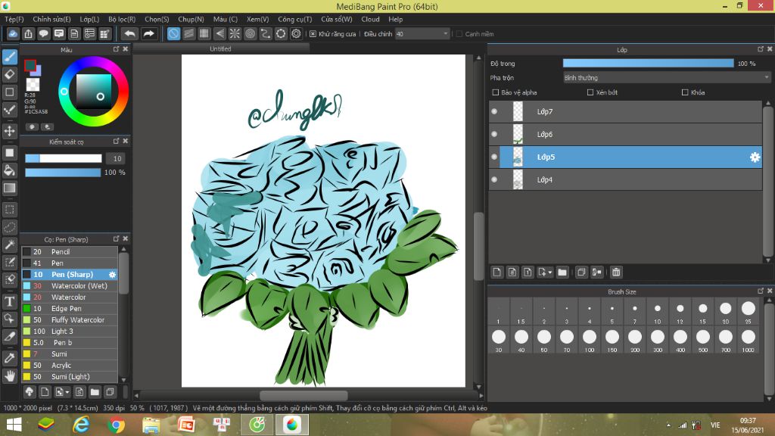Choose brush size 100 preset
The image size is (775, 436).
click(590, 340)
